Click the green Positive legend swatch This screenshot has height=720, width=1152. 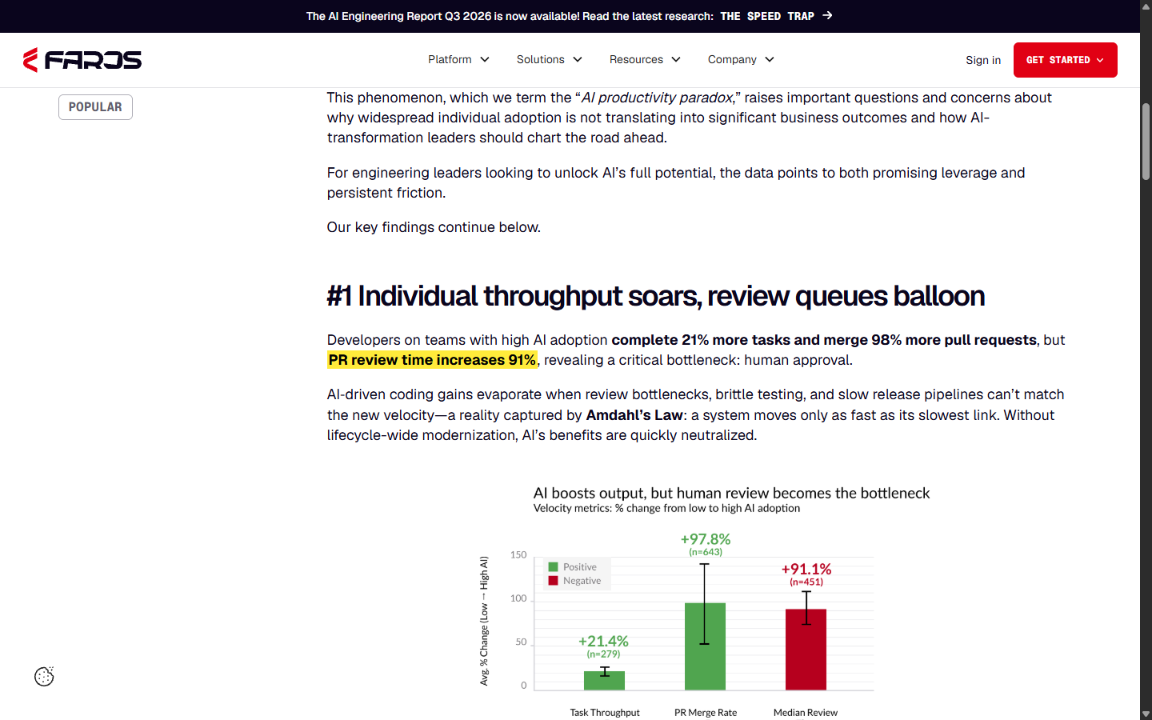(553, 567)
